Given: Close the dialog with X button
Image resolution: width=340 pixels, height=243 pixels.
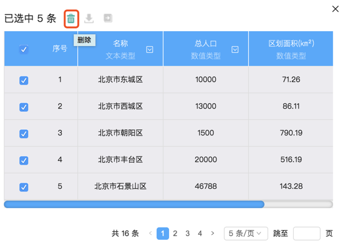Looking at the screenshot, I should pyautogui.click(x=335, y=9).
